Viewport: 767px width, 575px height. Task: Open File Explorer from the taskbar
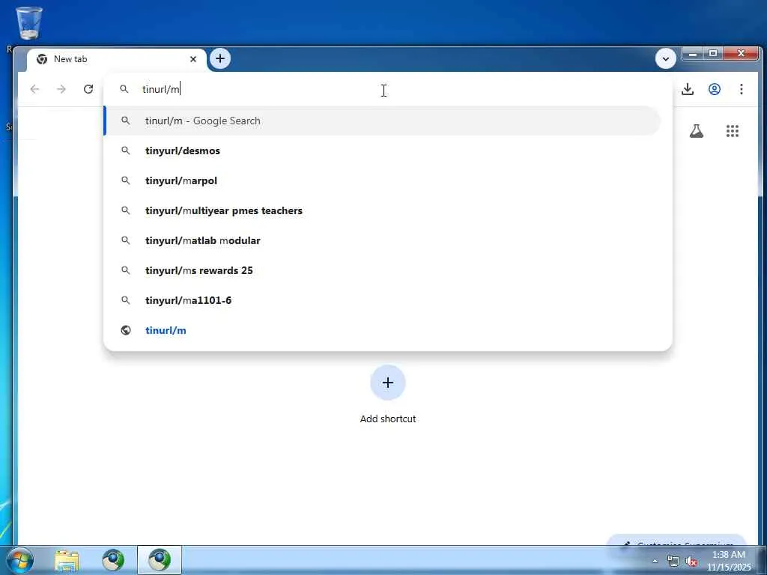coord(67,560)
